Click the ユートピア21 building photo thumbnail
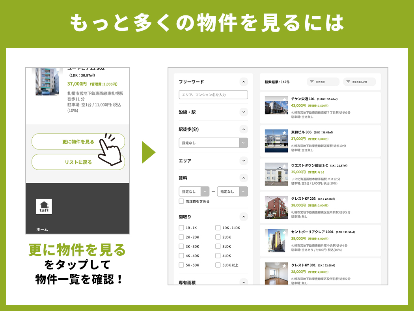The width and height of the screenshot is (414, 311). coord(47,81)
